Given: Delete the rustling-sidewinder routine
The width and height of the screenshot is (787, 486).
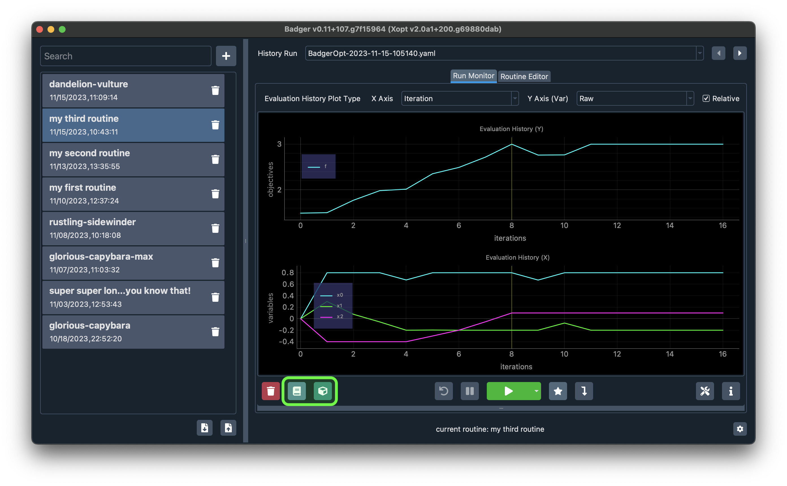Looking at the screenshot, I should pyautogui.click(x=215, y=229).
